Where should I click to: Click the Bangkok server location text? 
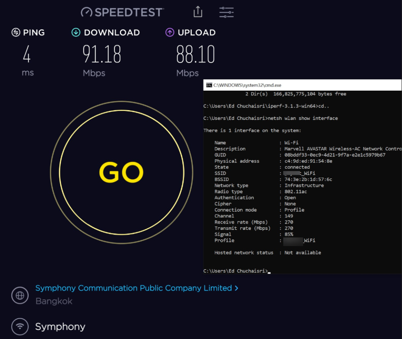[x=54, y=301]
